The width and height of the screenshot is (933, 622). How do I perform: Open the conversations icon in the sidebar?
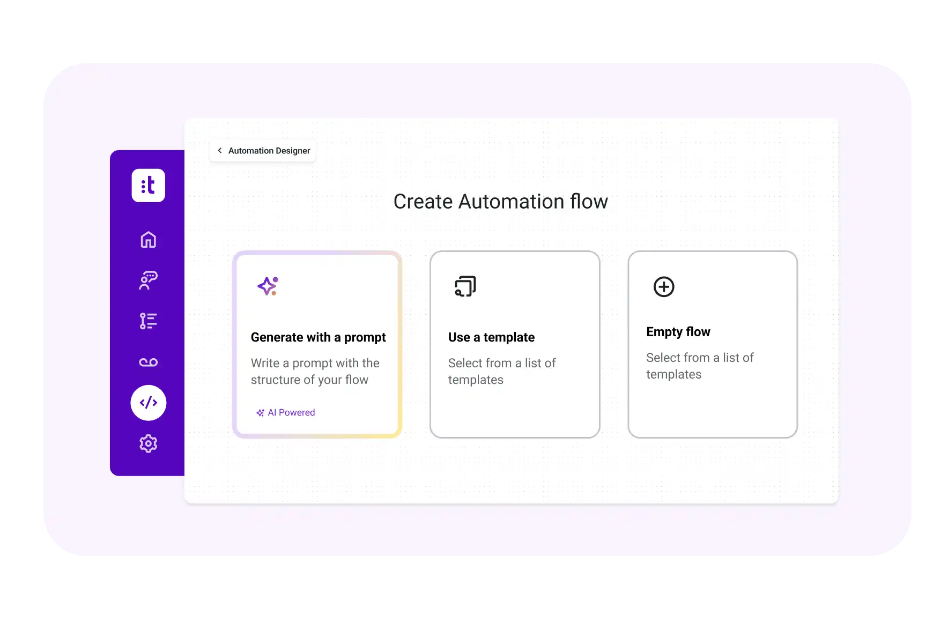tap(149, 280)
